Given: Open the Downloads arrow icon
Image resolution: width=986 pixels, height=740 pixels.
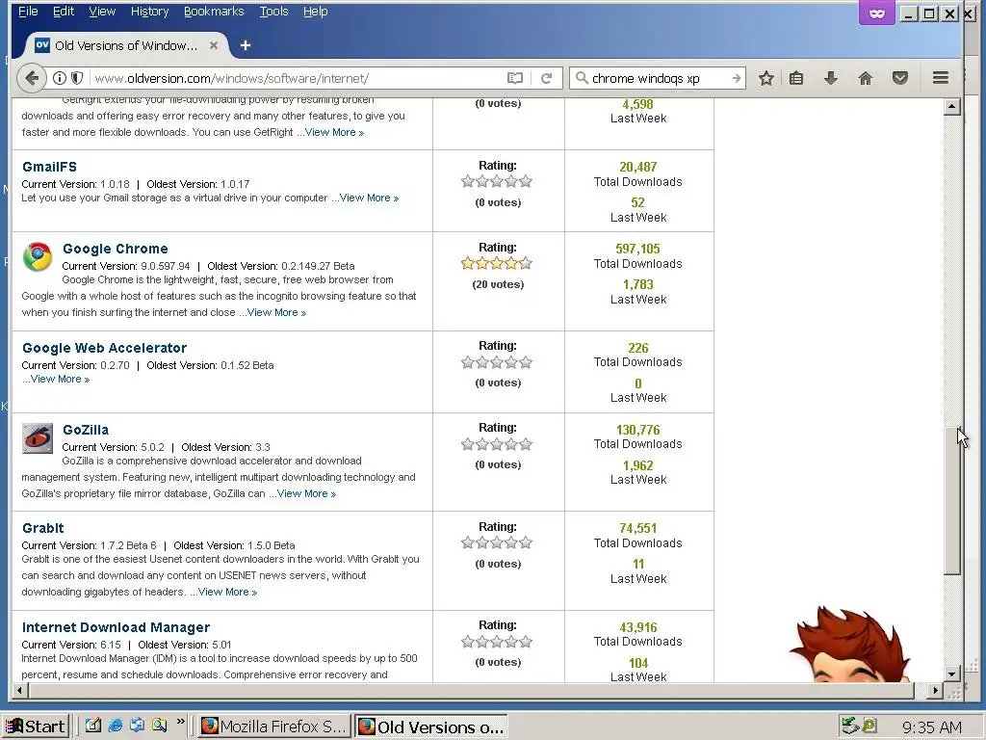Looking at the screenshot, I should pos(831,78).
